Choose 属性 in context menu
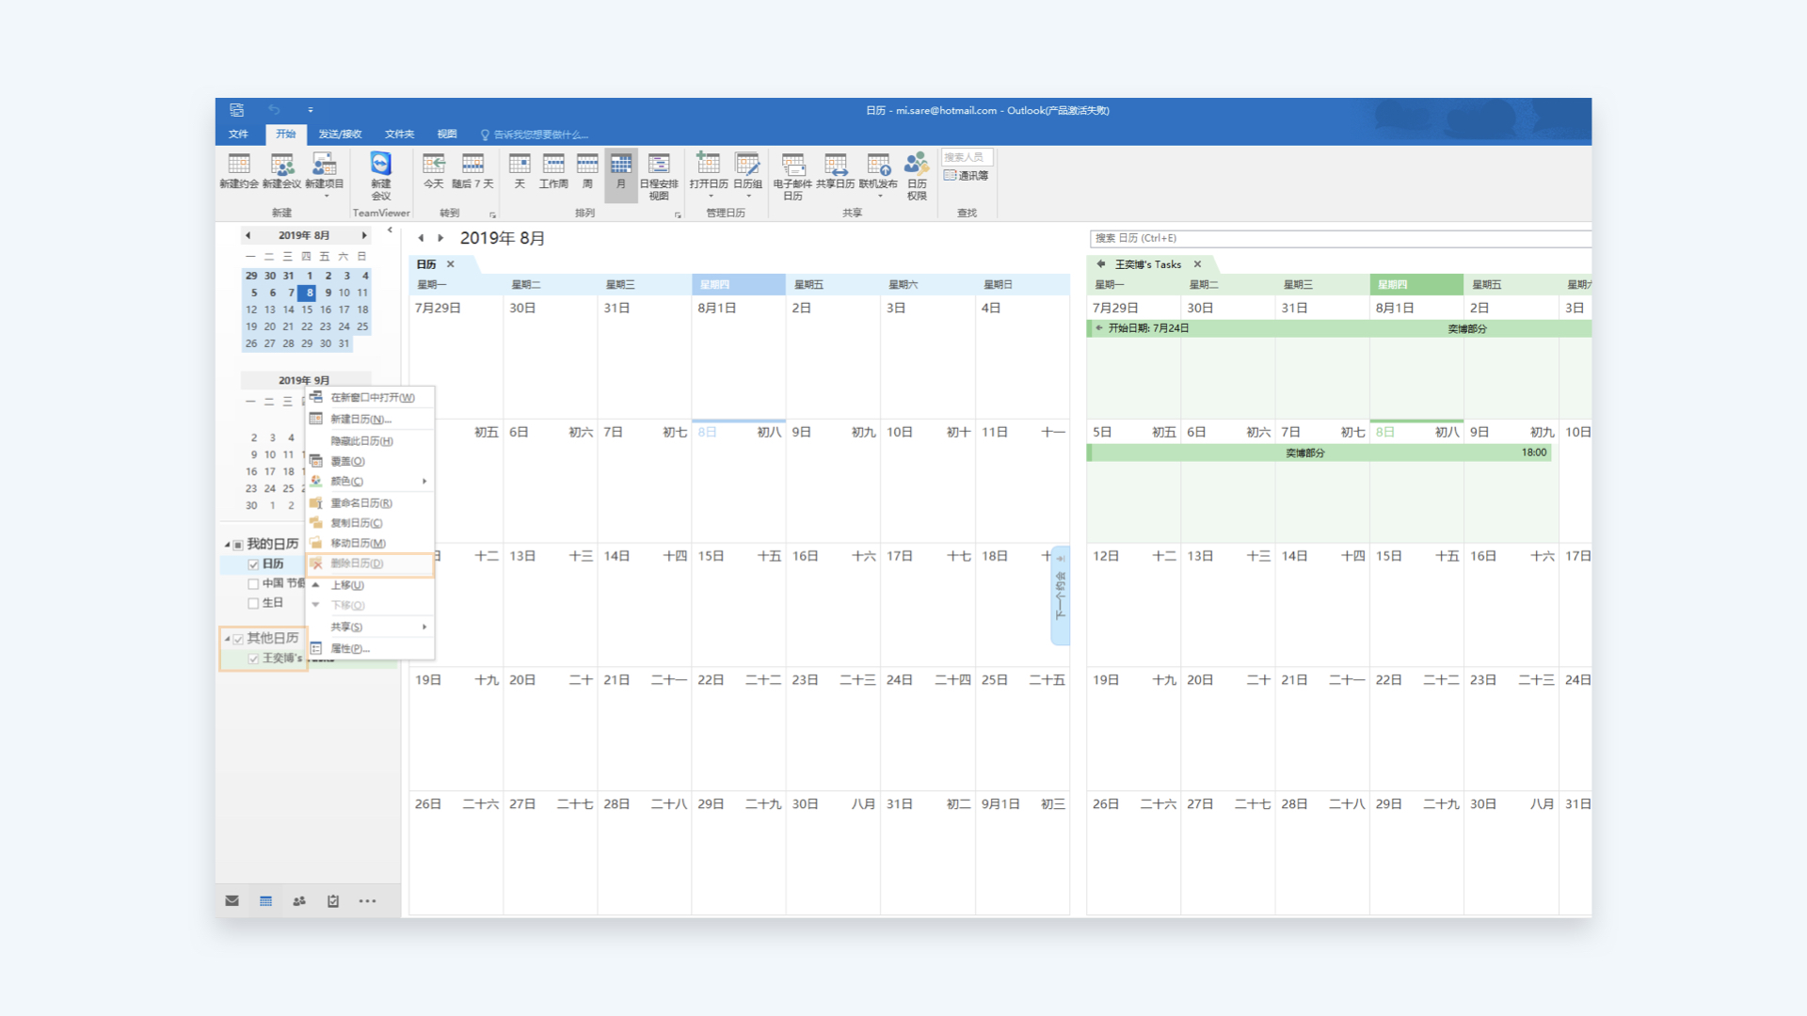 [370, 648]
